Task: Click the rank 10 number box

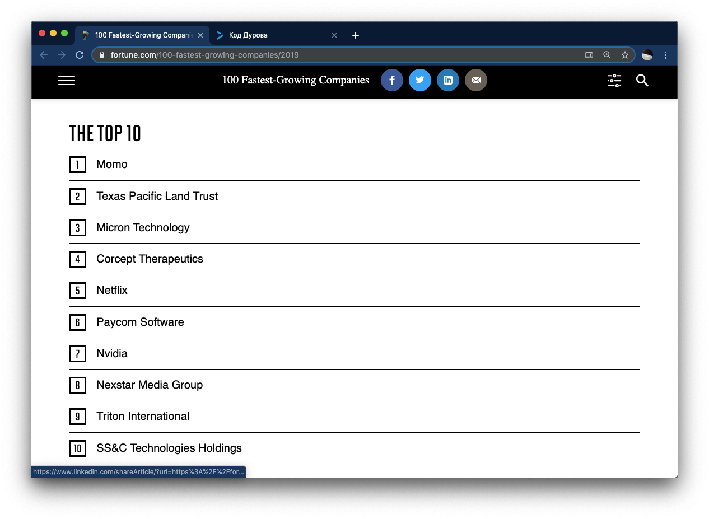Action: [78, 448]
